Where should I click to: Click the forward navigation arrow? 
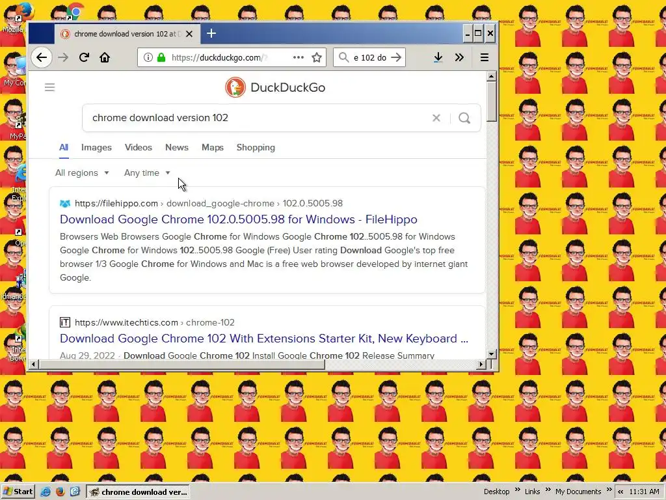pyautogui.click(x=63, y=57)
